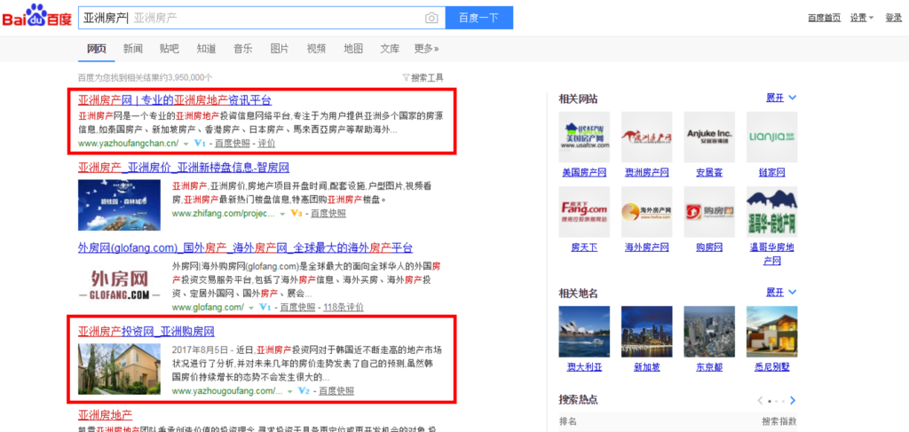Switch to the 音乐 tab

pyautogui.click(x=243, y=49)
